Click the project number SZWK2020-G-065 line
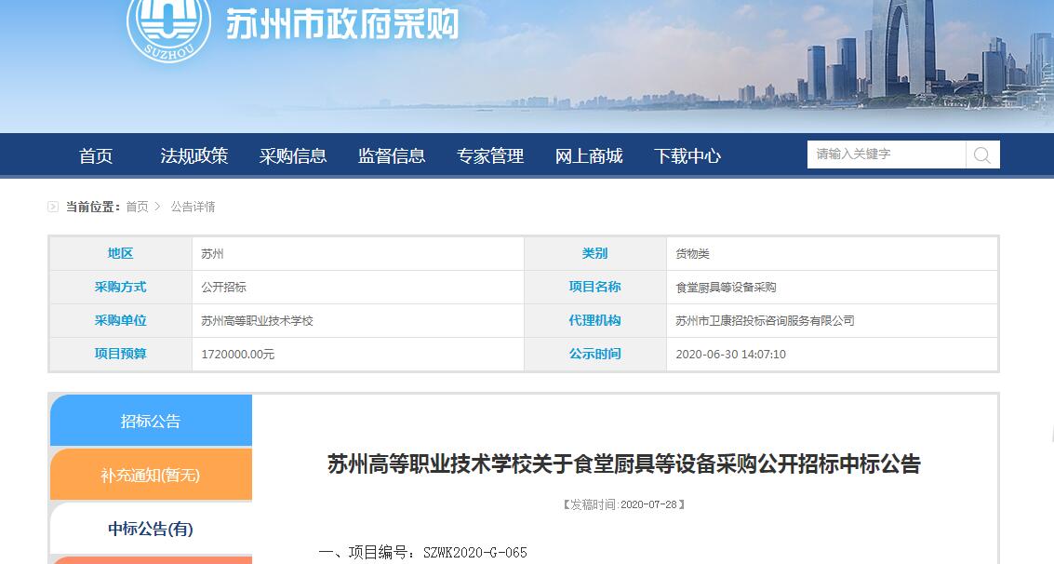Image resolution: width=1054 pixels, height=564 pixels. pyautogui.click(x=423, y=553)
